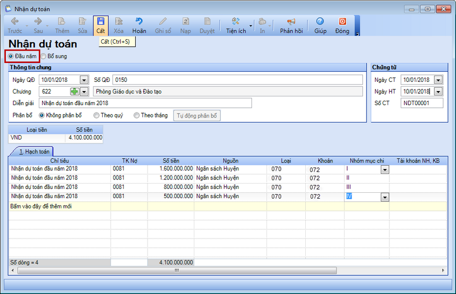The width and height of the screenshot is (456, 294).
Task: Click the Diễn giải description field
Action: coord(145,103)
